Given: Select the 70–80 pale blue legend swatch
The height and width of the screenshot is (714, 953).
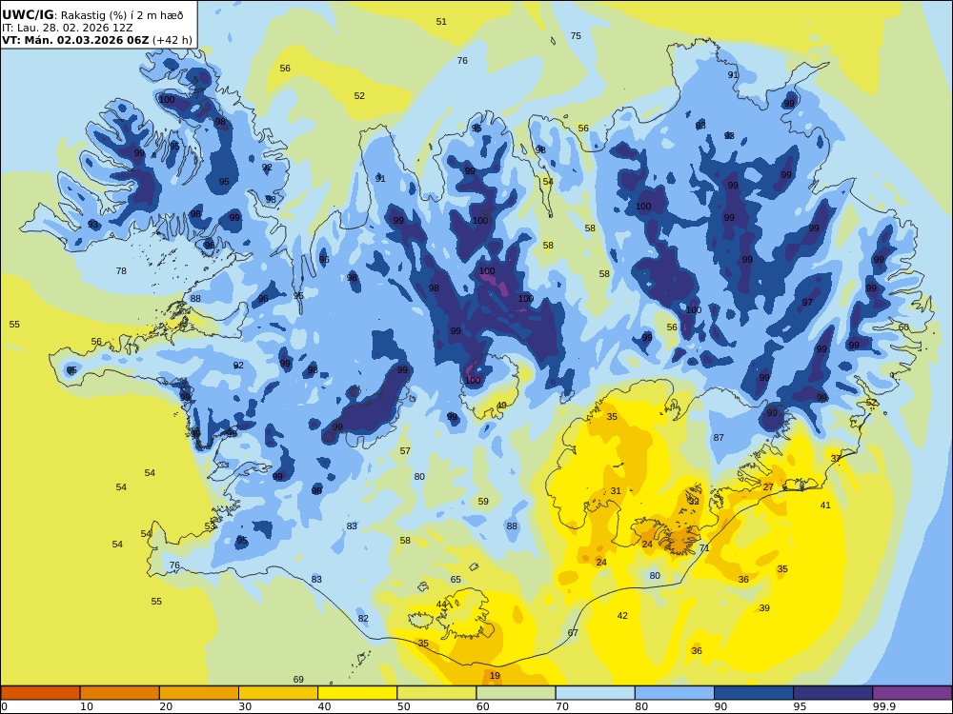Looking at the screenshot, I should 595,693.
